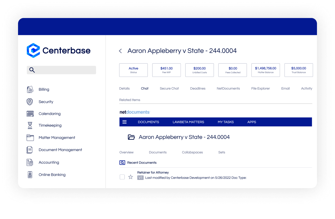Click the Accounting calculator icon
This screenshot has width=335, height=219.
coord(30,162)
